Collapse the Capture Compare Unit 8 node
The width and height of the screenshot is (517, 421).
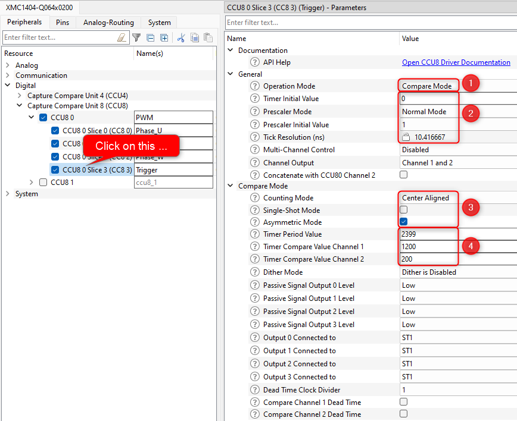[x=20, y=105]
